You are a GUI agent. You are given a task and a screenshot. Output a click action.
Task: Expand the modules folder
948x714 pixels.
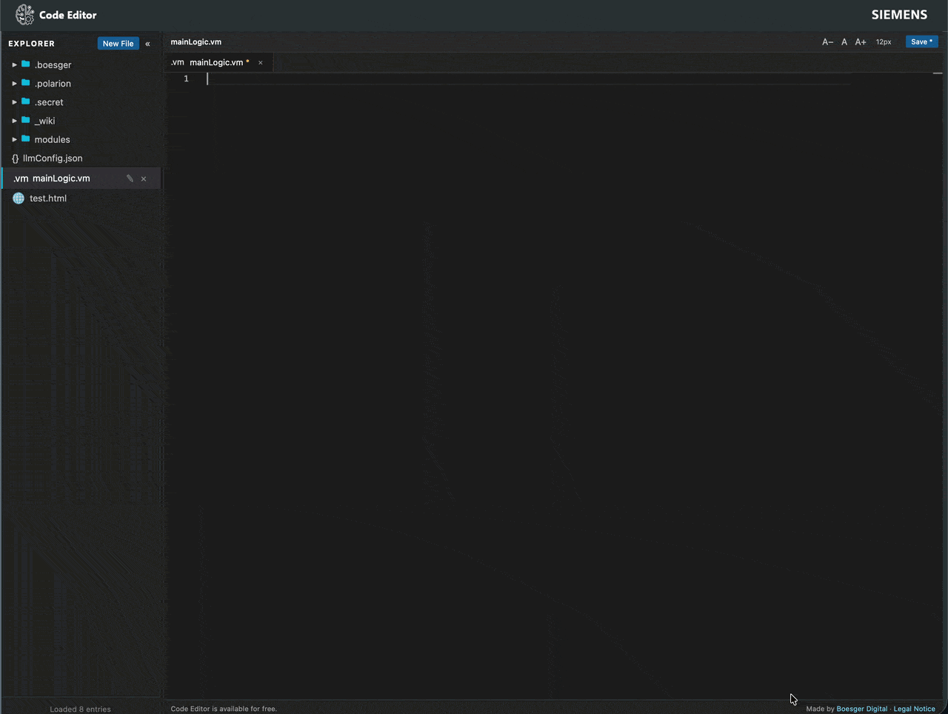tap(14, 139)
